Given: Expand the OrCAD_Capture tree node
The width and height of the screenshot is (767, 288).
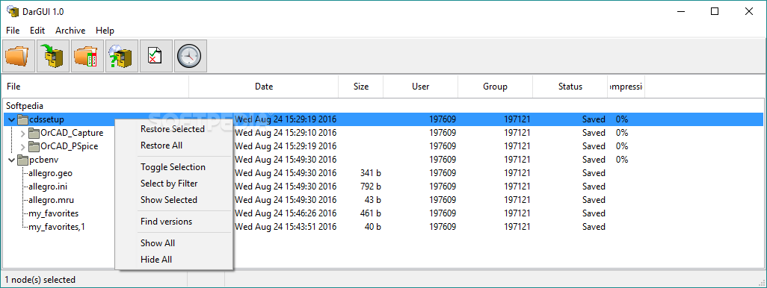Looking at the screenshot, I should click(22, 133).
